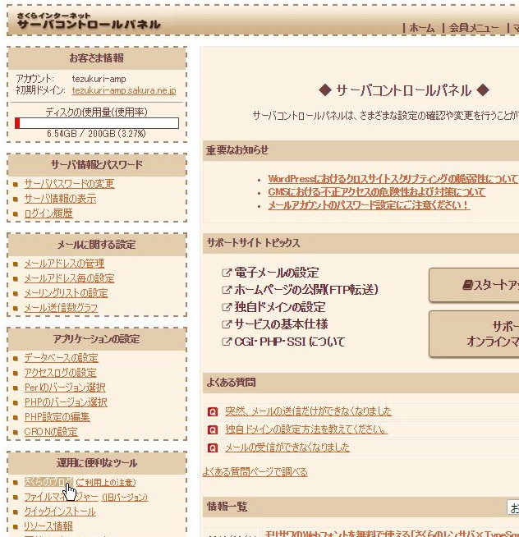Open サーバパスワードの変更 in the sidebar
The width and height of the screenshot is (519, 537).
pos(69,184)
